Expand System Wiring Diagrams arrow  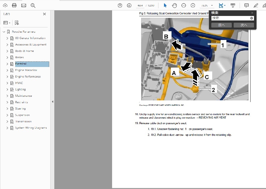[x=7, y=128]
